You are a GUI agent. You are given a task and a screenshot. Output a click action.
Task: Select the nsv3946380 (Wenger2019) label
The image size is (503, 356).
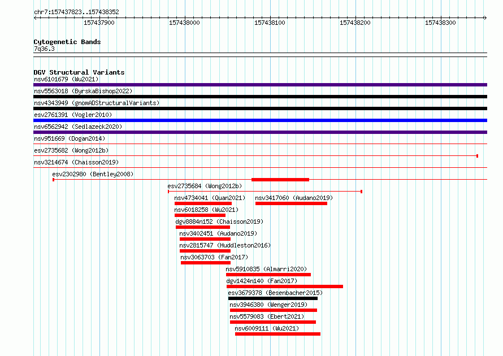point(268,305)
